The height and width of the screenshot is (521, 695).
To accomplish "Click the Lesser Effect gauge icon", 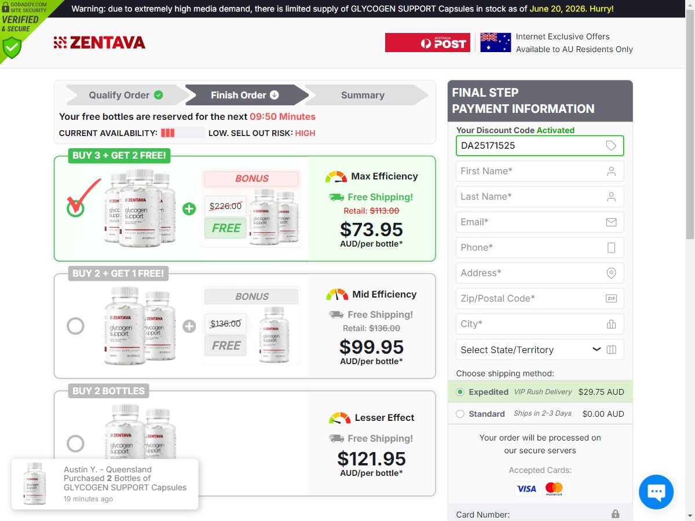I will click(x=339, y=418).
